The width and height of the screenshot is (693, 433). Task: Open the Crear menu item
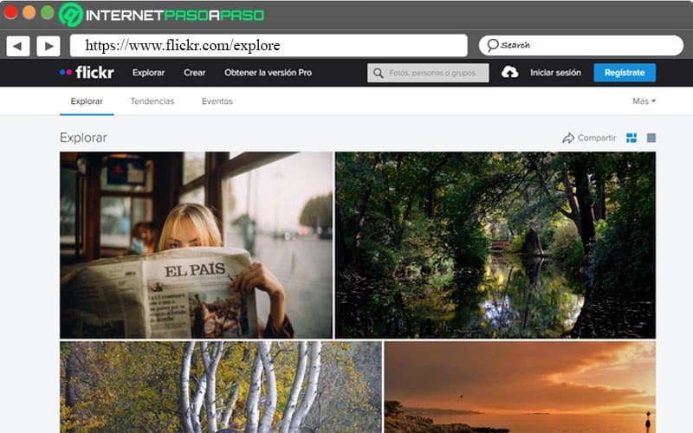pos(194,73)
